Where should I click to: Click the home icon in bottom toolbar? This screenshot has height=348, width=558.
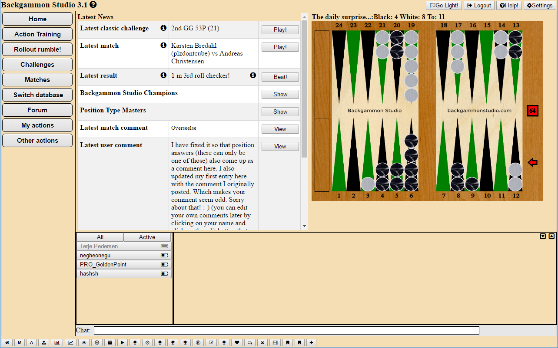coord(7,343)
